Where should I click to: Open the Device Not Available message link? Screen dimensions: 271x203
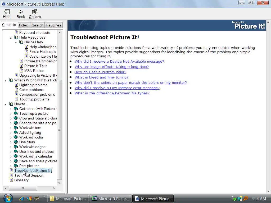[x=119, y=61]
